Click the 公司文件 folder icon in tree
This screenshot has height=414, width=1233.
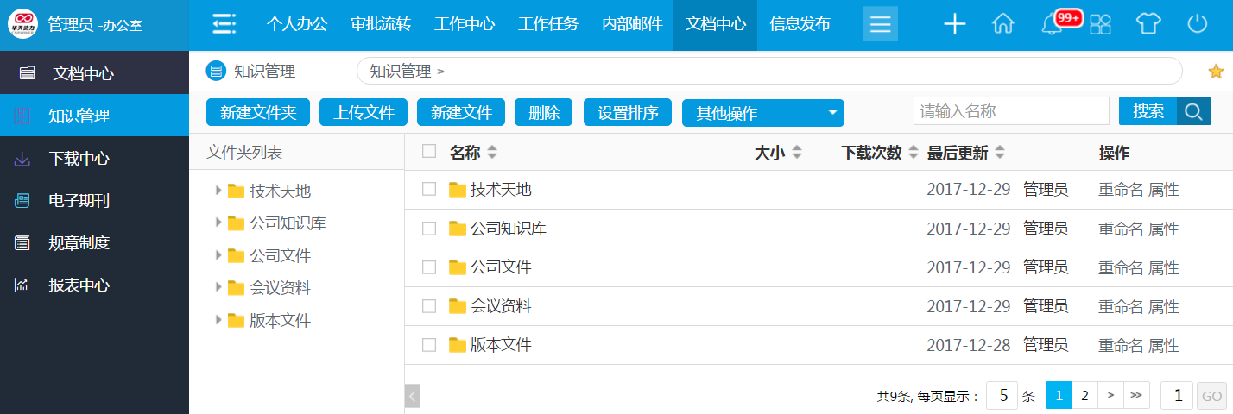[x=237, y=256]
